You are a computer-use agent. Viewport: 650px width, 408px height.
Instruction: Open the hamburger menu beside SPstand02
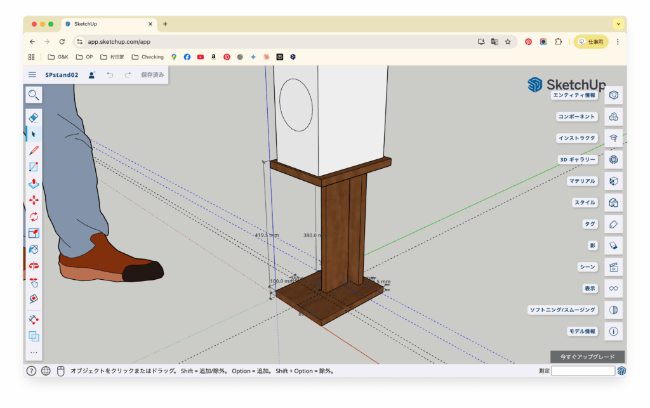click(32, 75)
